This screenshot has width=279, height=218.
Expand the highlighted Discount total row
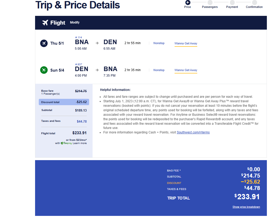click(x=64, y=102)
